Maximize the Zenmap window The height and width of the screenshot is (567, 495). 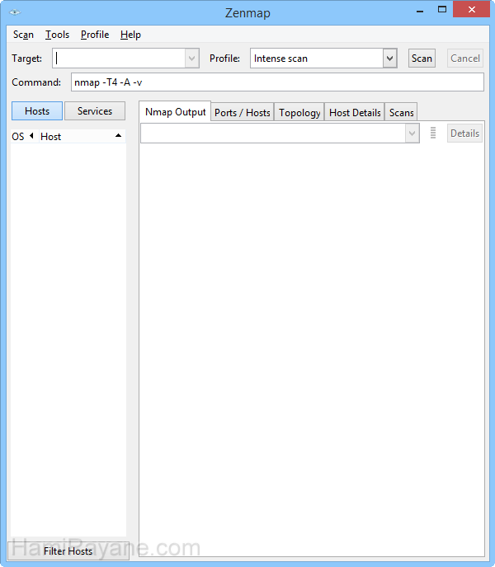[442, 10]
